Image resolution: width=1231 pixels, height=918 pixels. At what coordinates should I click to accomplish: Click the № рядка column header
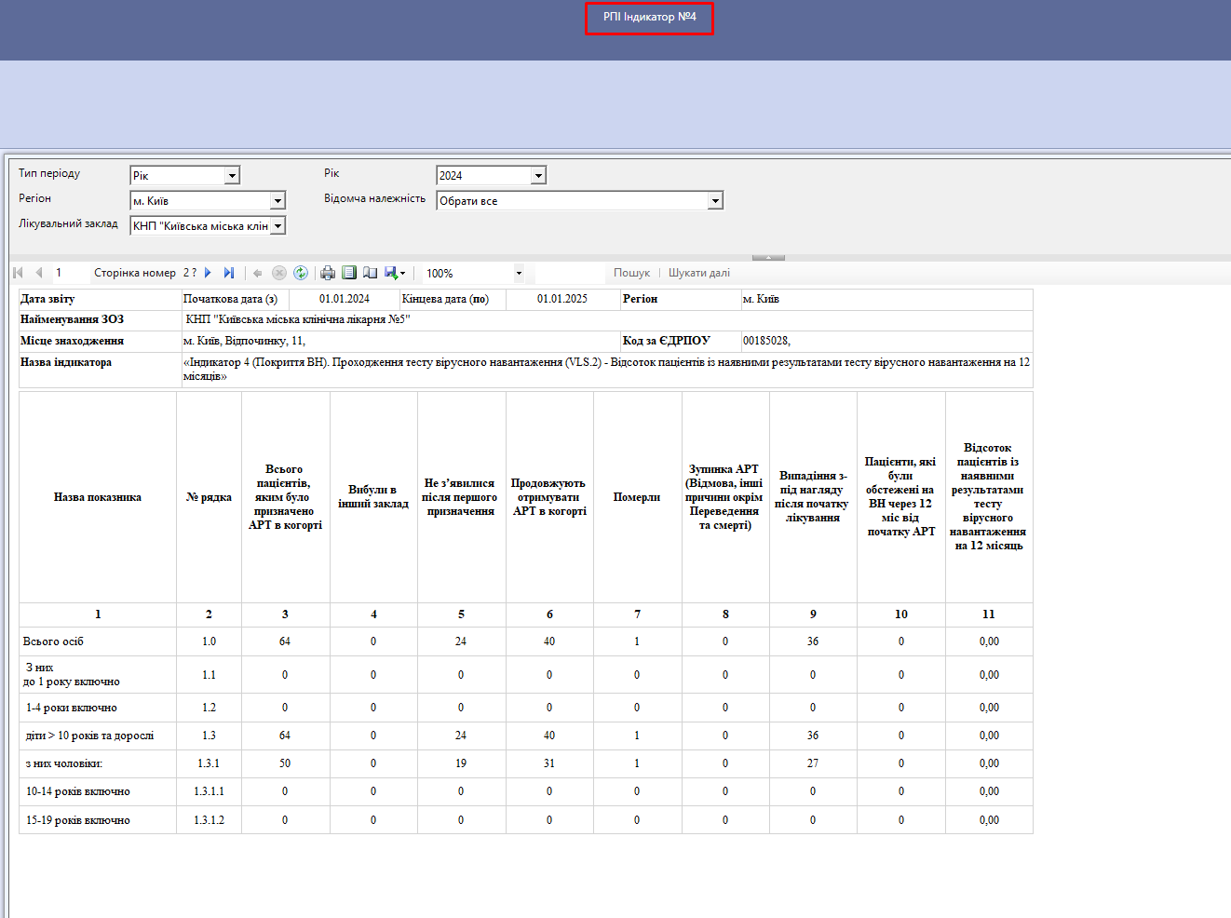pos(209,497)
